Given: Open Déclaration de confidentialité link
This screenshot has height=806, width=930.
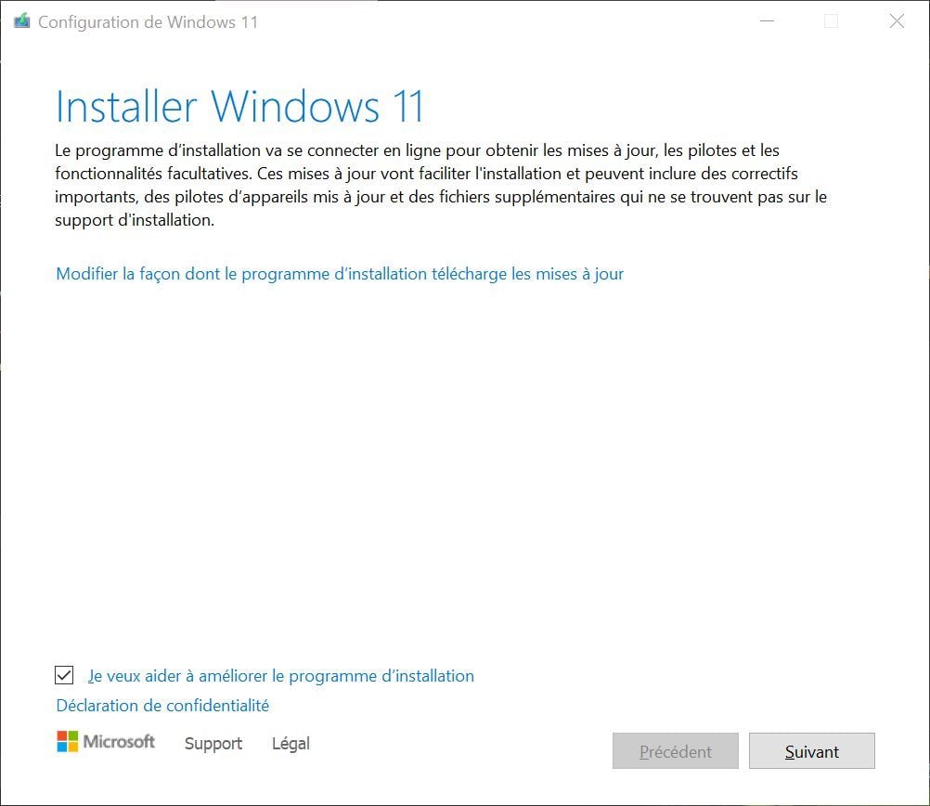Looking at the screenshot, I should click(x=162, y=706).
